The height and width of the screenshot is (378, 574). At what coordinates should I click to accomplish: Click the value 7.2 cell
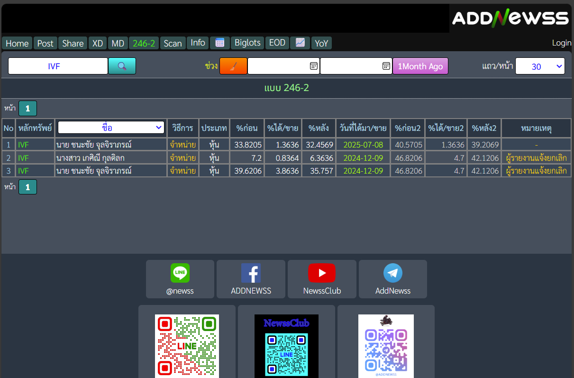(247, 157)
